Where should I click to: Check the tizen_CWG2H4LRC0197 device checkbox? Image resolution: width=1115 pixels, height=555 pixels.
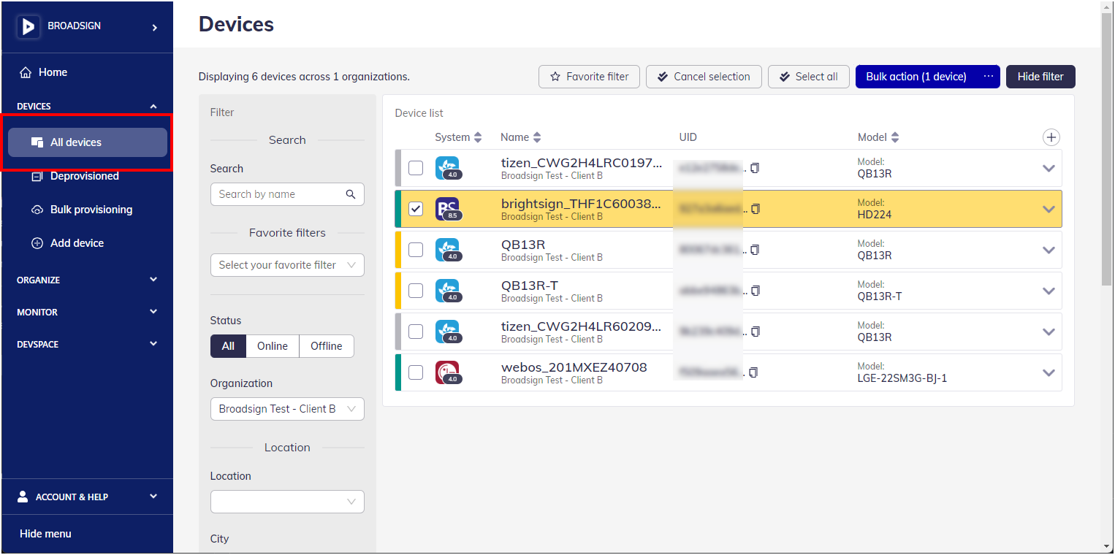tap(416, 168)
